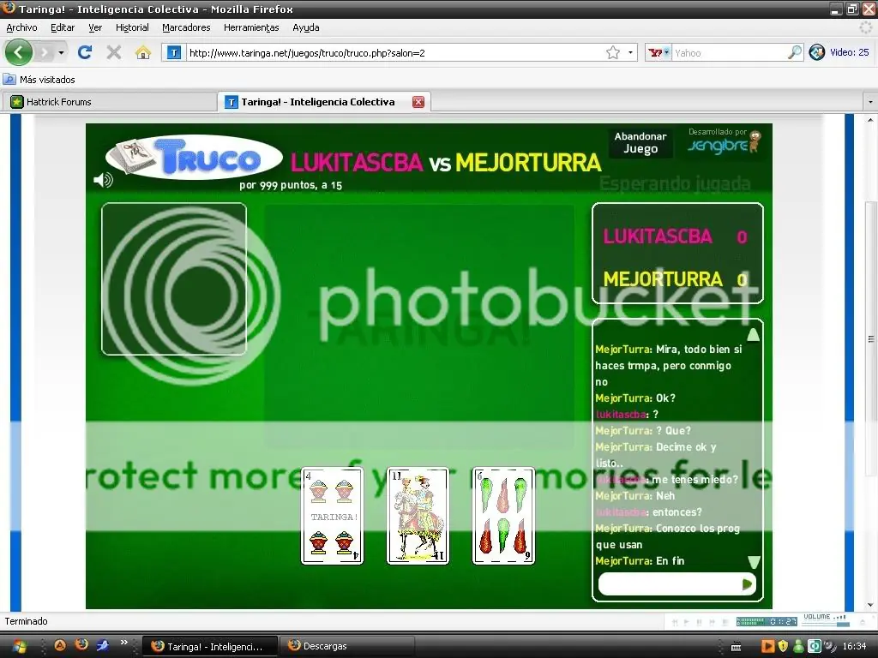Send chat message with green arrow
The width and height of the screenshot is (878, 658).
pos(748,584)
